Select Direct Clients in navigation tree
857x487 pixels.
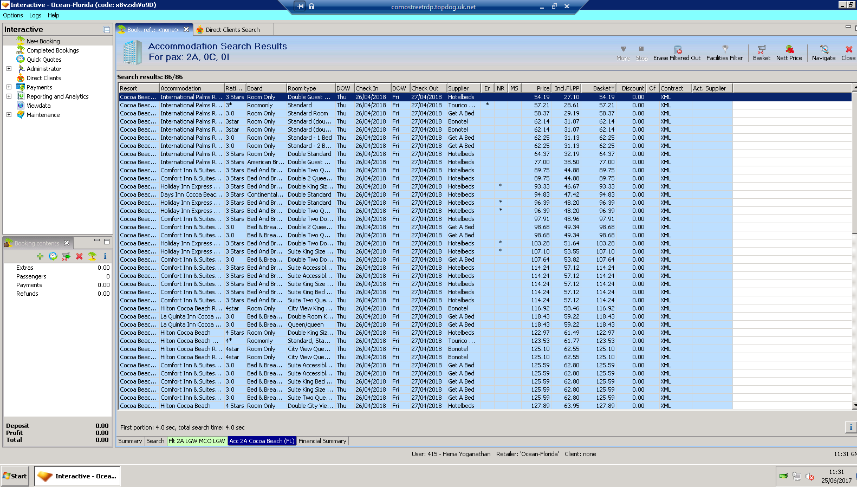tap(44, 78)
